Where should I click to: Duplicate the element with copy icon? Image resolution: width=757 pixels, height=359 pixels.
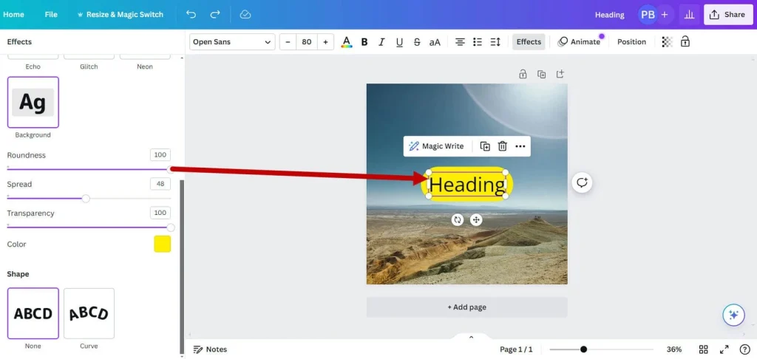pyautogui.click(x=485, y=146)
